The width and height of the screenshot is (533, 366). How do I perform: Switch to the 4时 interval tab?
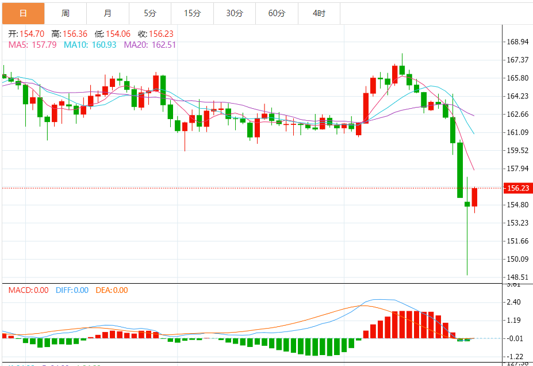click(x=319, y=13)
